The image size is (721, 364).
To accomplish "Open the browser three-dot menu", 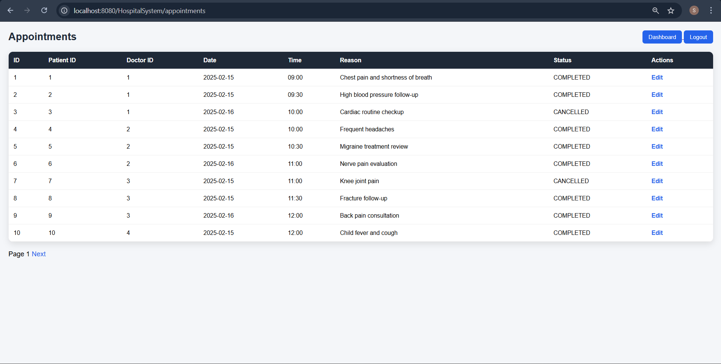I will click(x=711, y=11).
